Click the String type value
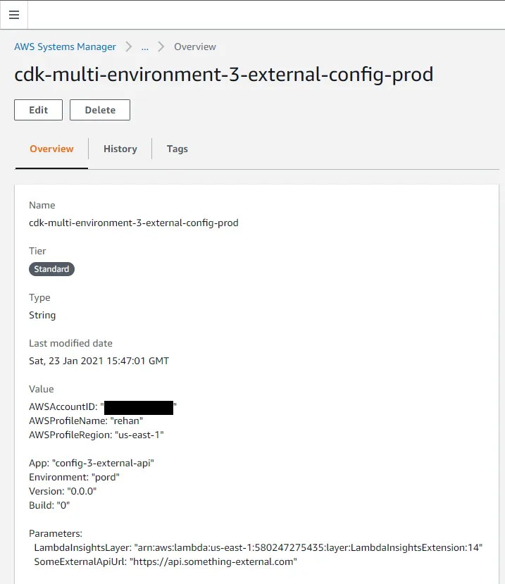Image resolution: width=505 pixels, height=584 pixels. tap(42, 315)
